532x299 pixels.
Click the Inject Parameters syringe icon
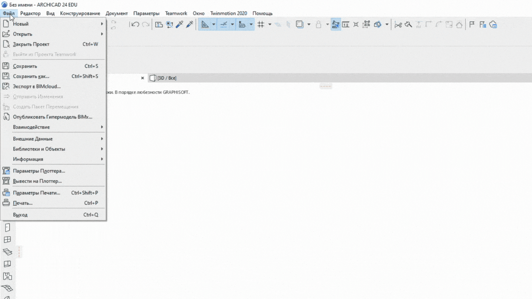190,25
